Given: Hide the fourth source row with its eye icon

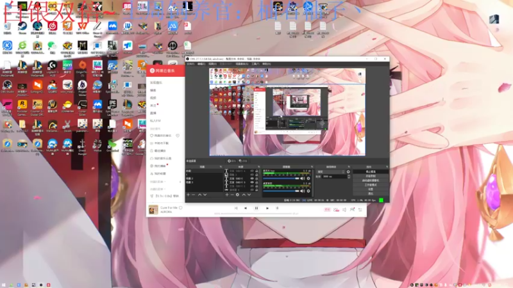Looking at the screenshot, I should pos(252,182).
